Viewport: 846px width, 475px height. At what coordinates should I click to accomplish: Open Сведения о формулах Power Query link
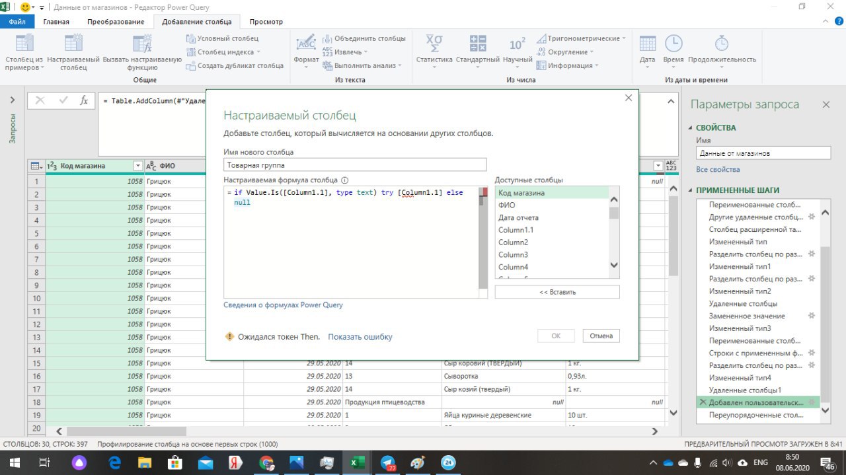pos(283,305)
